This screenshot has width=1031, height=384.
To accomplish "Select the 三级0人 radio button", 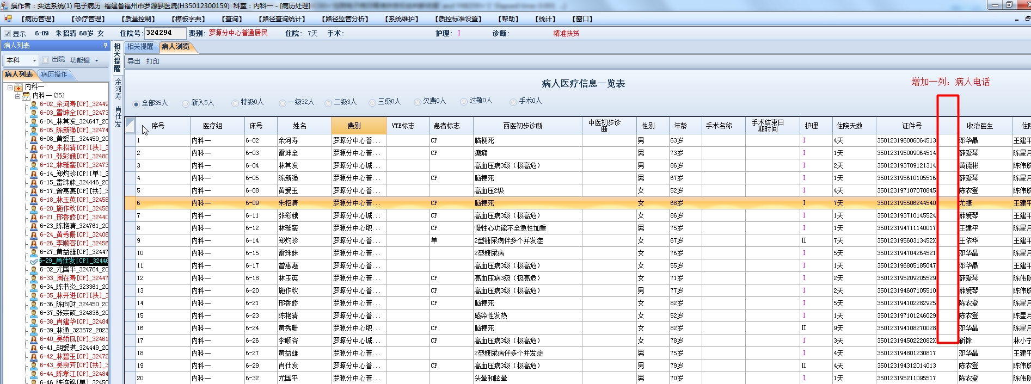I will point(372,103).
